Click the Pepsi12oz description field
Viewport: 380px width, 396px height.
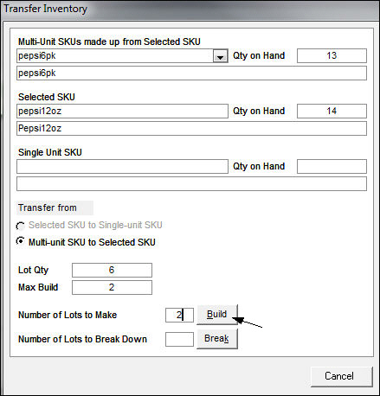click(191, 128)
